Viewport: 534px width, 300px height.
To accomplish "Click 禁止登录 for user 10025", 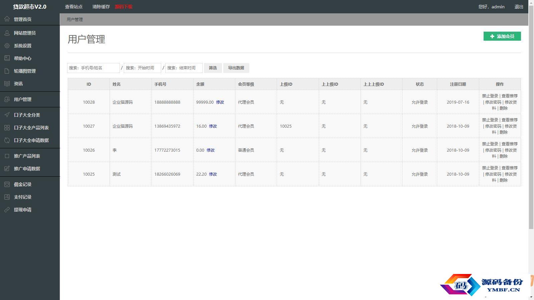I will [490, 168].
